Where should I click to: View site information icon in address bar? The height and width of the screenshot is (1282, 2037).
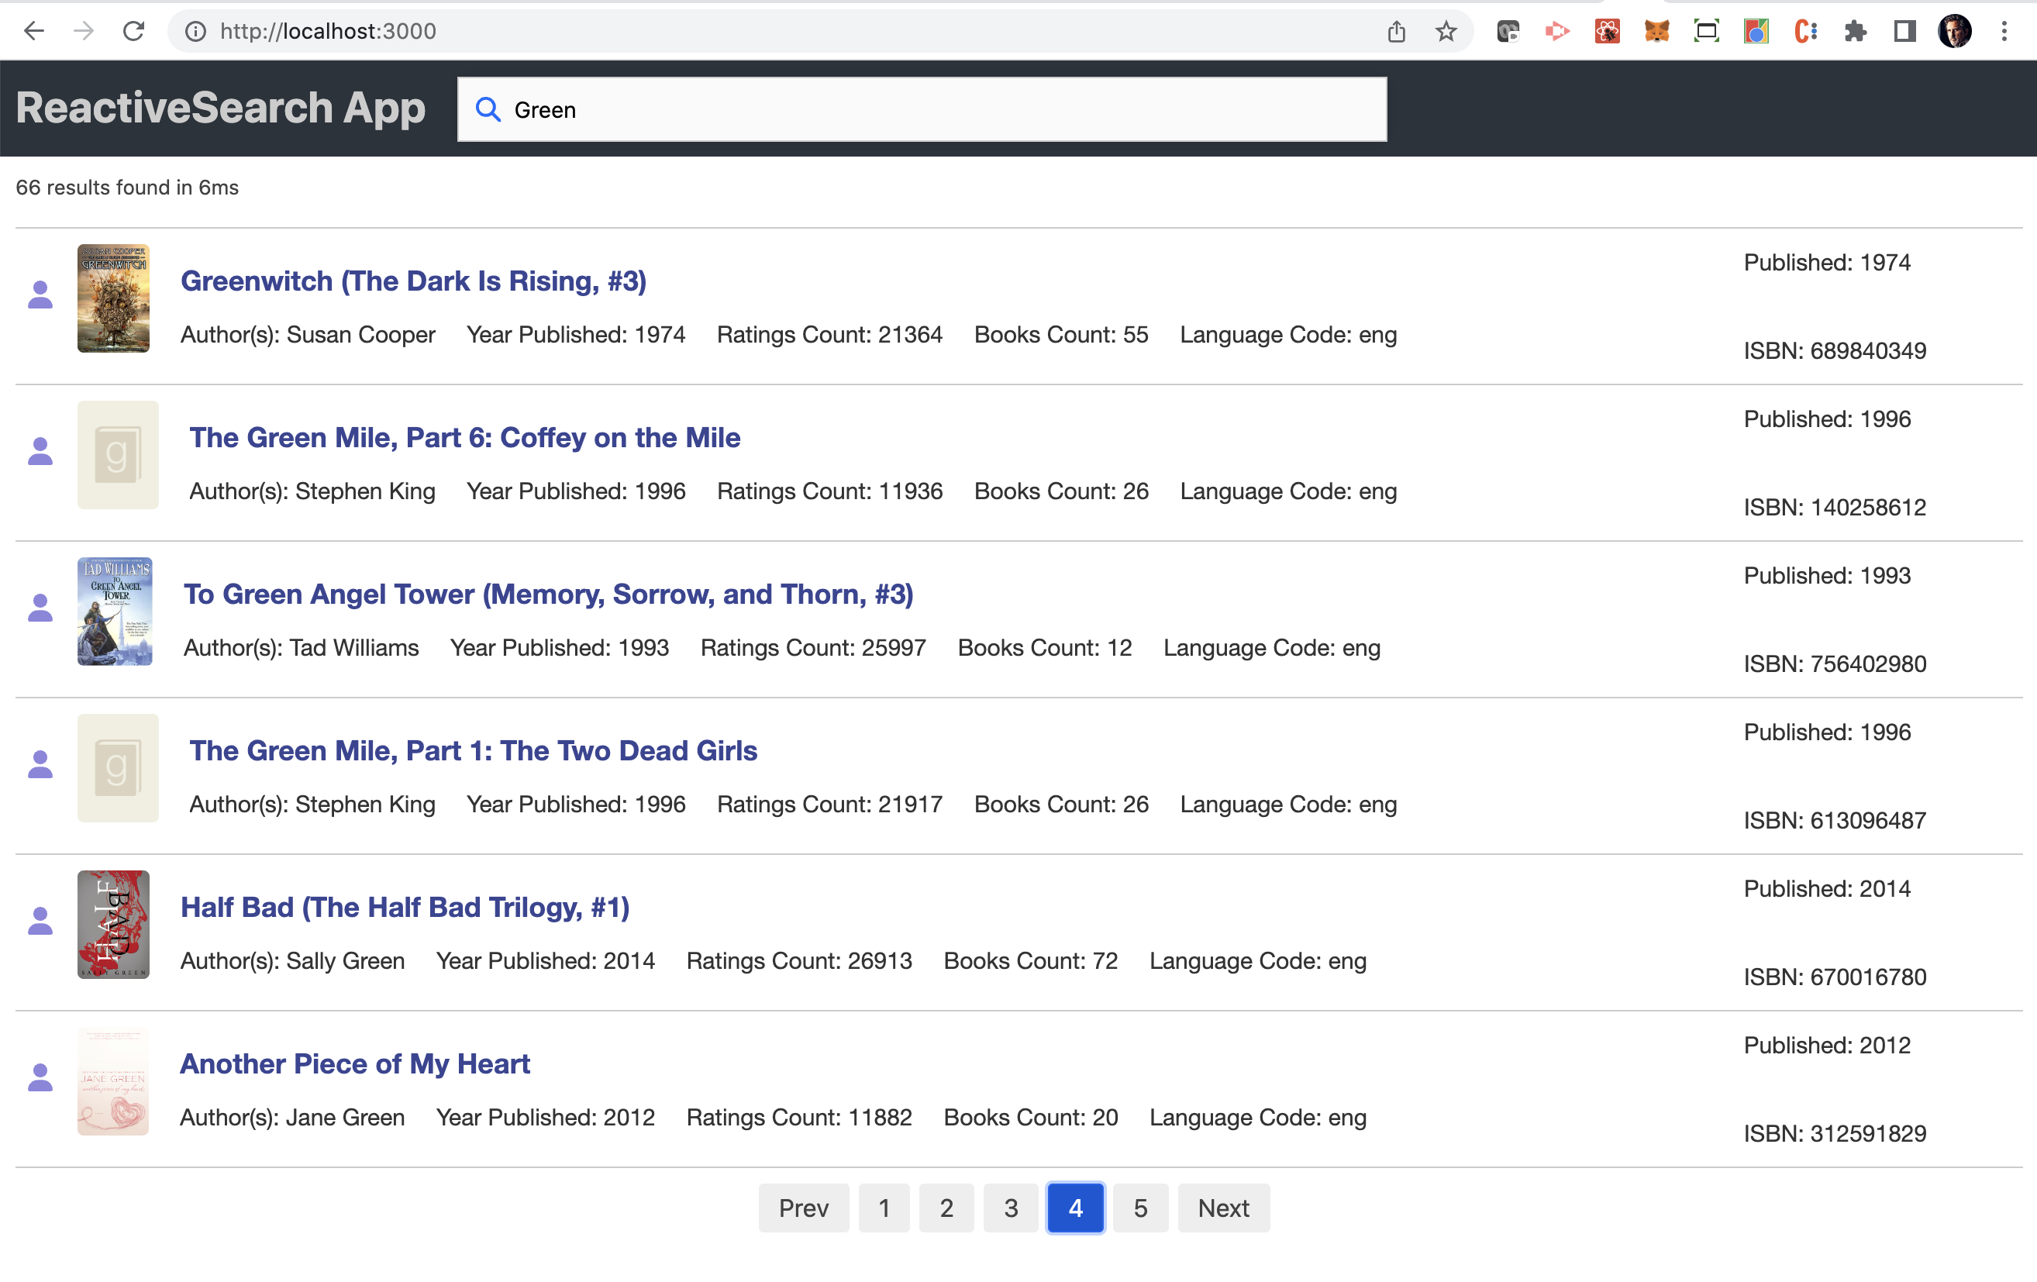coord(195,31)
